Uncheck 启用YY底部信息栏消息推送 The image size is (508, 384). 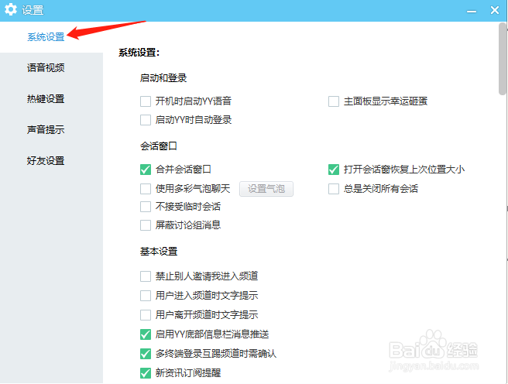click(x=146, y=334)
